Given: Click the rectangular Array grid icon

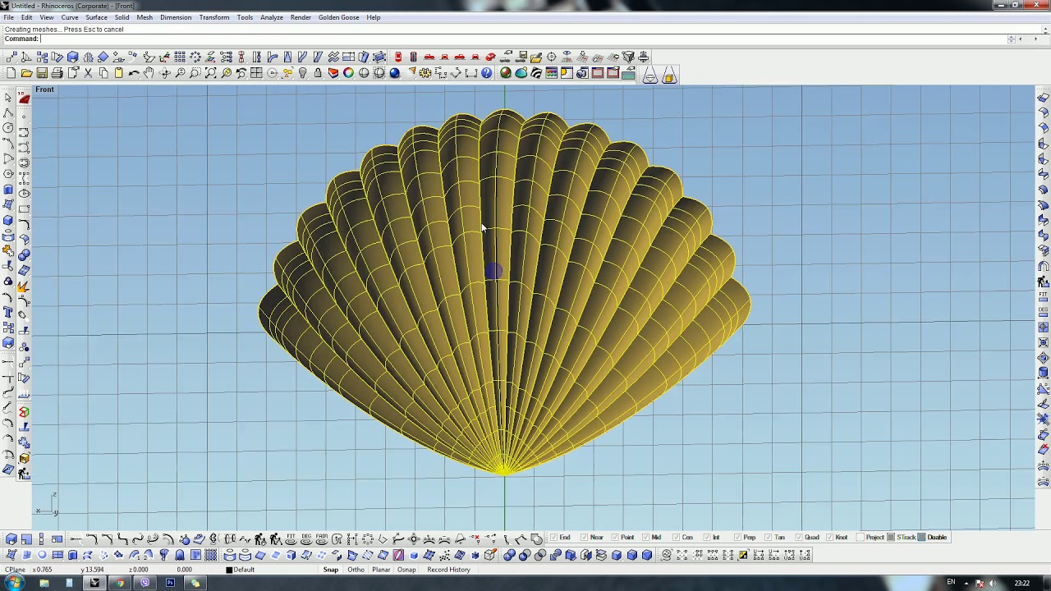Looking at the screenshot, I should 180,57.
